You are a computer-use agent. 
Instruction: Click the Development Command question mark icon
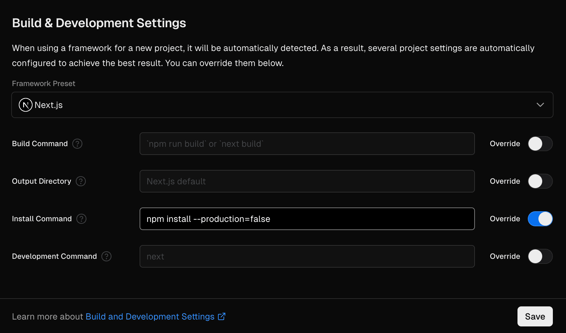106,256
